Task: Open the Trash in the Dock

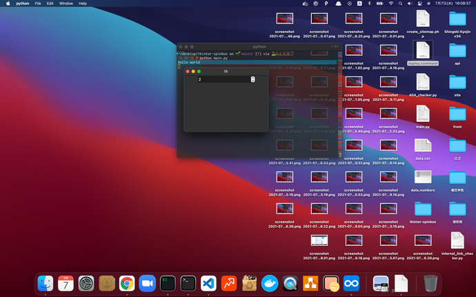Action: [x=430, y=283]
